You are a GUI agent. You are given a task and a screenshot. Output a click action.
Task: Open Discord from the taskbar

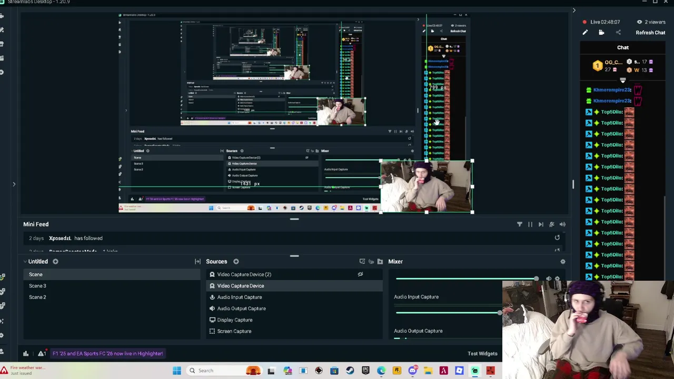(412, 371)
